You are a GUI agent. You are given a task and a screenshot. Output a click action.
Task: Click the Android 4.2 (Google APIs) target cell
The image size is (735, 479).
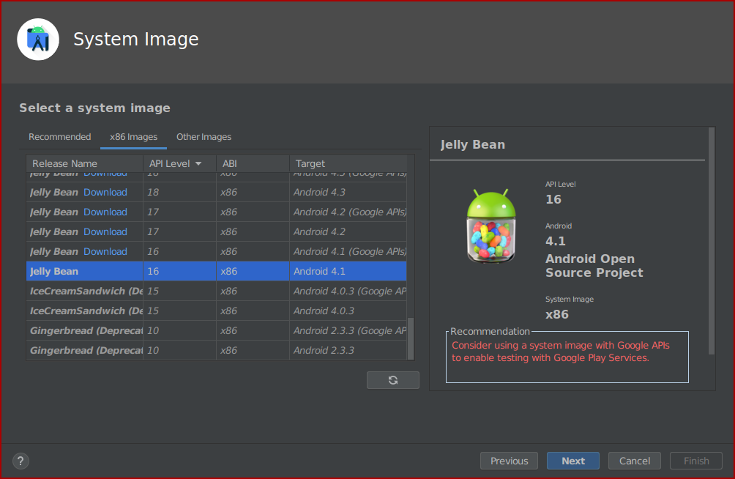pyautogui.click(x=348, y=212)
